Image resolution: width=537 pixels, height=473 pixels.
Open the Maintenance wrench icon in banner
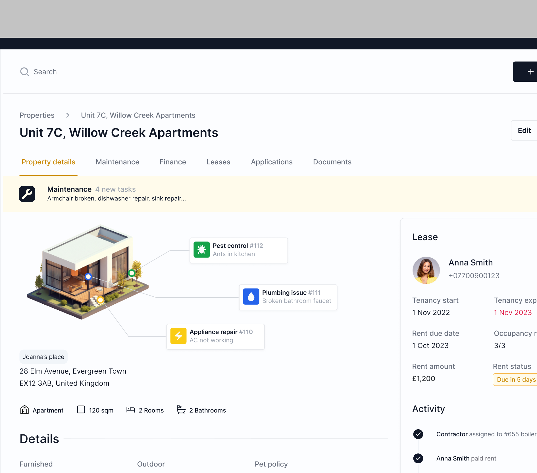click(27, 194)
